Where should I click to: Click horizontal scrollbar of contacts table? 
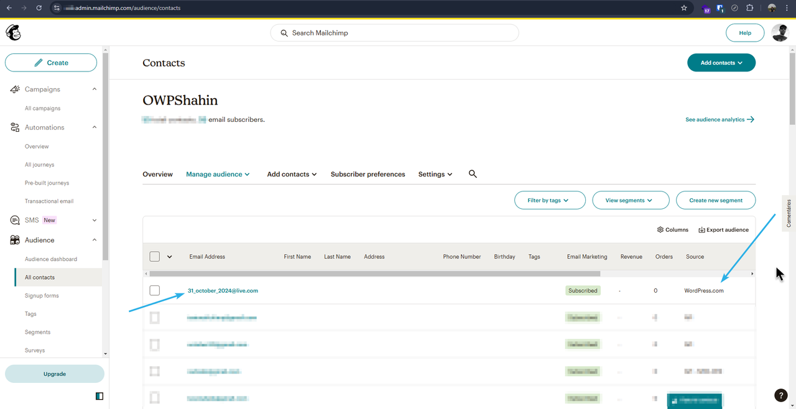(374, 273)
